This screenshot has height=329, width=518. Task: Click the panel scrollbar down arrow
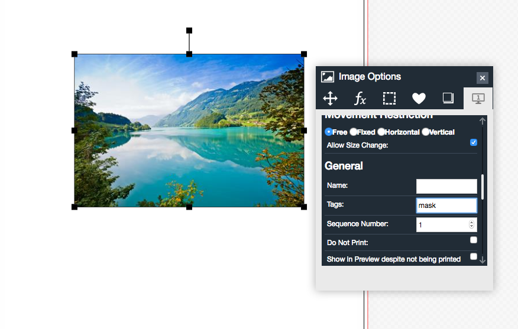(483, 260)
